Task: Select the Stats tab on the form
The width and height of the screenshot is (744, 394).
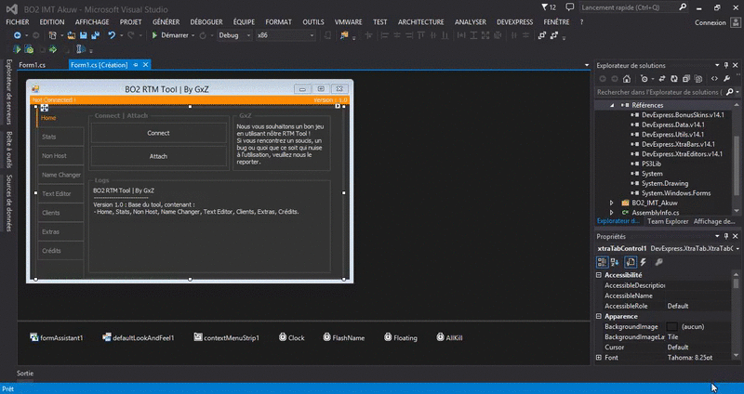Action: pos(60,137)
